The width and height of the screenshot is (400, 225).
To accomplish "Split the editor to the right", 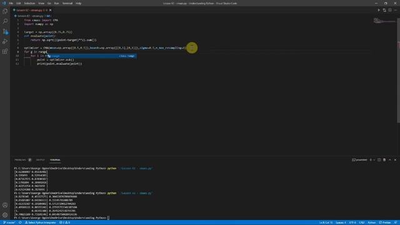I will (390, 10).
